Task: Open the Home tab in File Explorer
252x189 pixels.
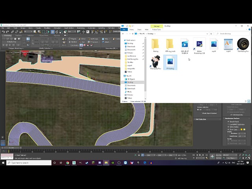Action: click(x=132, y=30)
